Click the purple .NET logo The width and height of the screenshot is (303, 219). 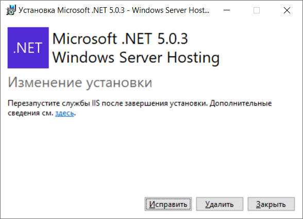coord(28,48)
